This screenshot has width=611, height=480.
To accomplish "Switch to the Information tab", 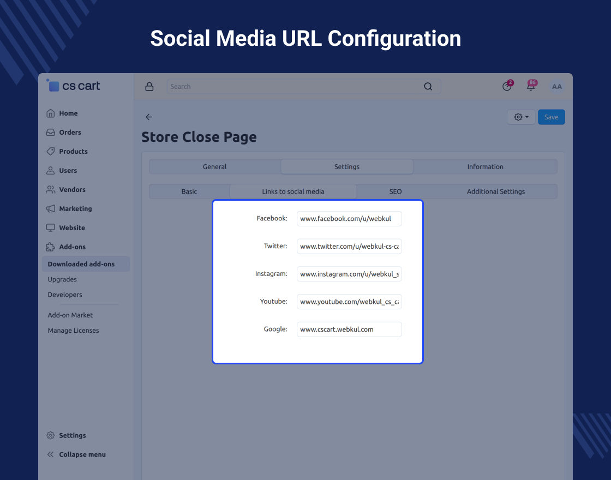I will click(485, 166).
